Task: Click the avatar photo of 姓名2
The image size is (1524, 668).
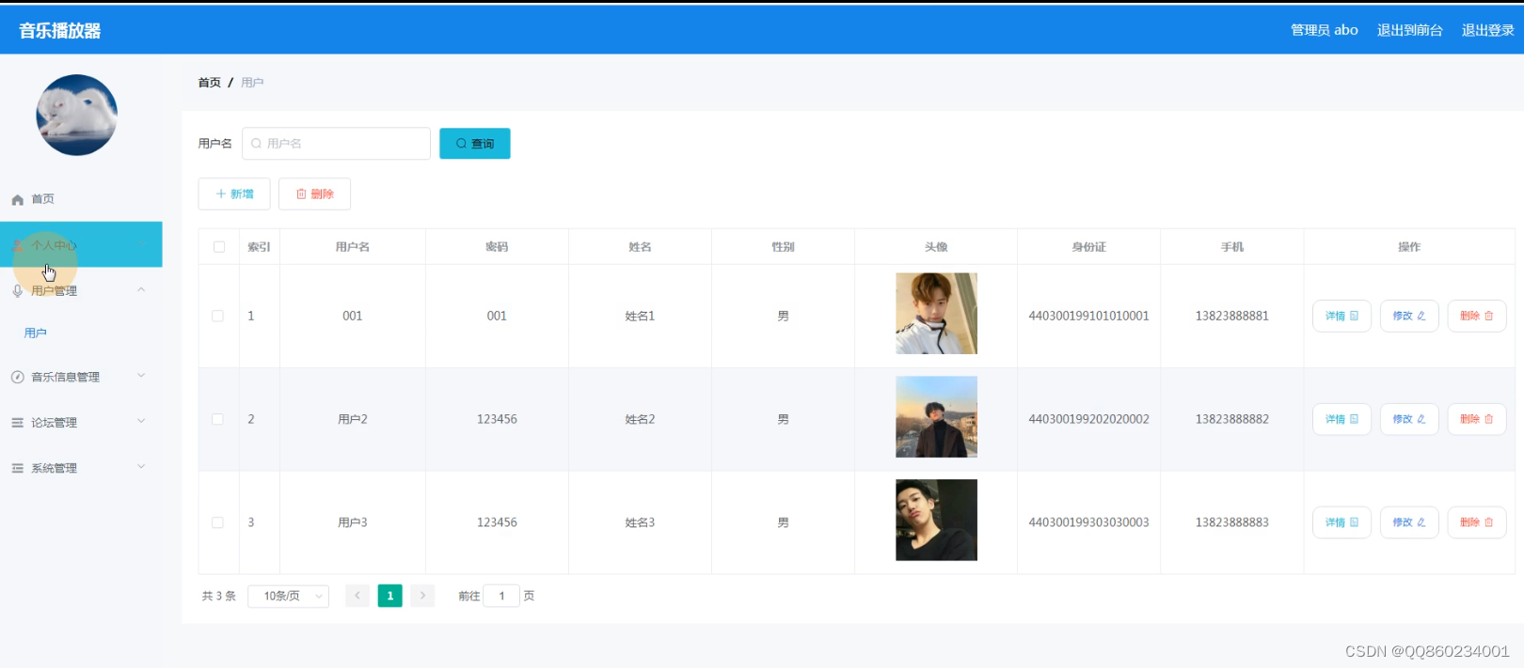Action: coord(936,417)
